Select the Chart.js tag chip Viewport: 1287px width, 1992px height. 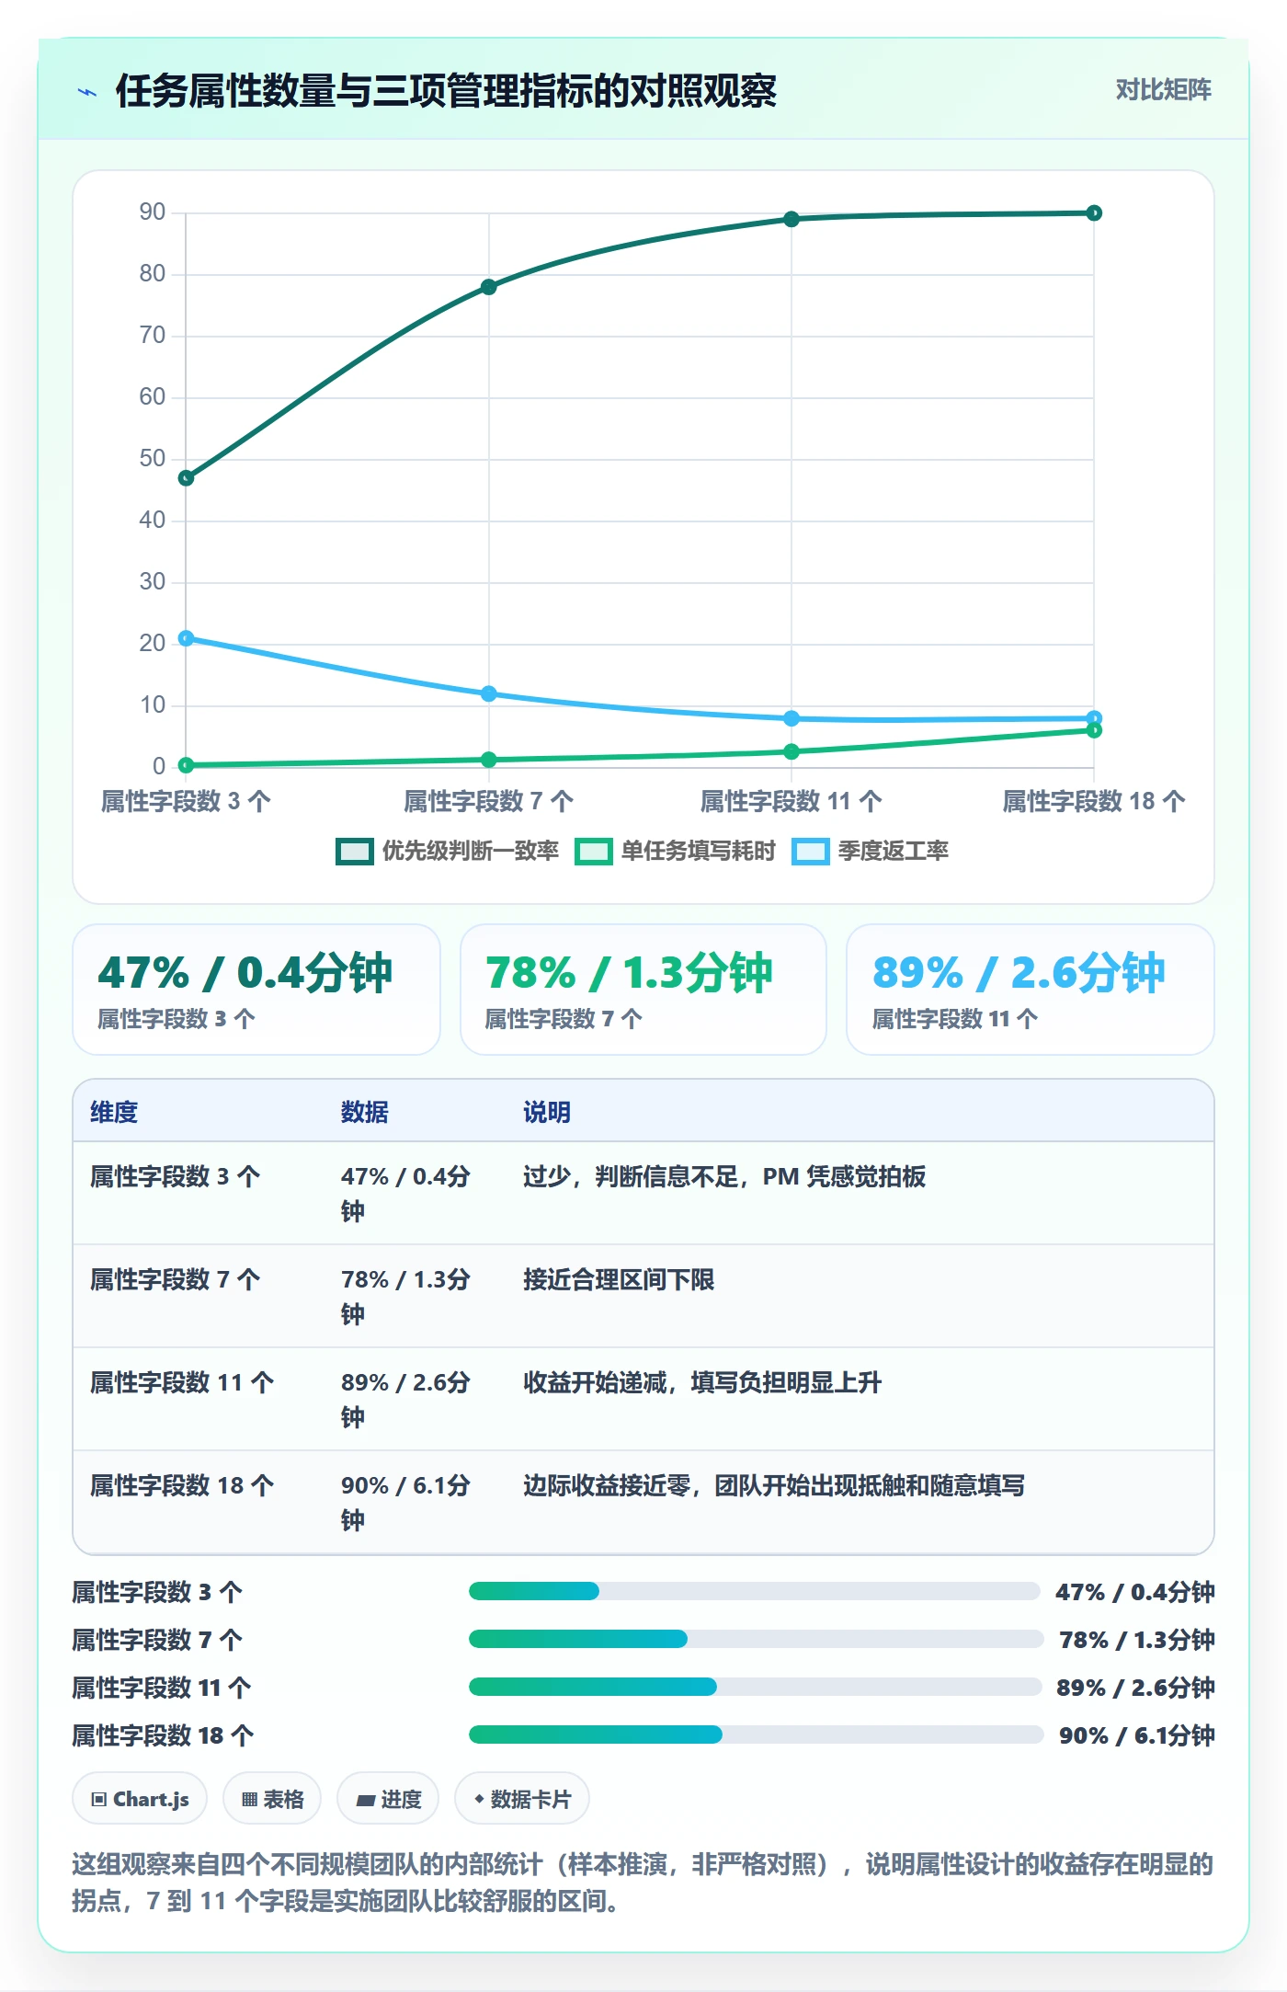140,1799
